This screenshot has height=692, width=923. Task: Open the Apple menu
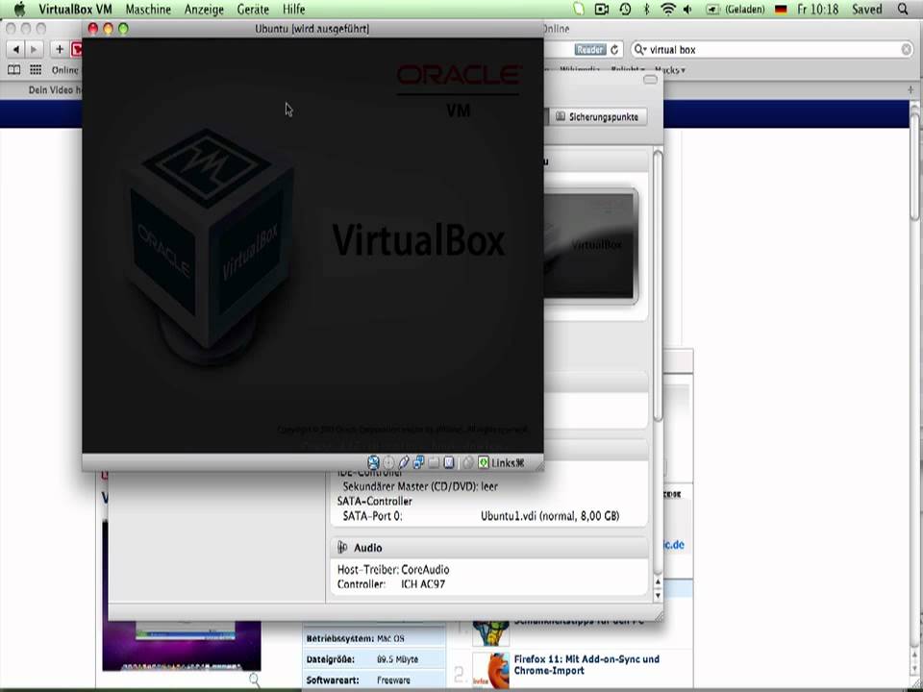pyautogui.click(x=19, y=10)
